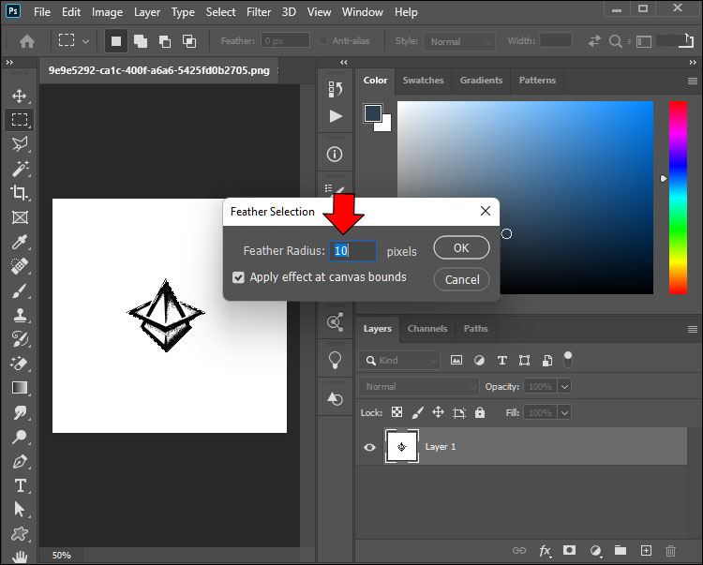Toggle lock position
The image size is (703, 565).
tap(438, 412)
